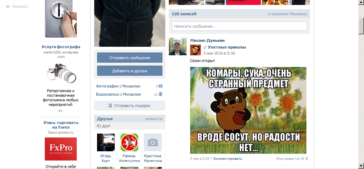Click the Комментировать link

click(x=228, y=159)
